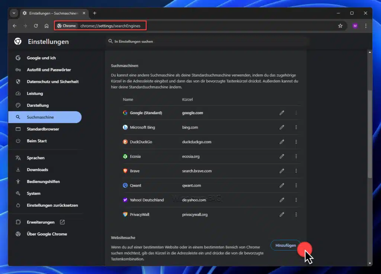
Task: Click the home button icon
Action: [47, 26]
